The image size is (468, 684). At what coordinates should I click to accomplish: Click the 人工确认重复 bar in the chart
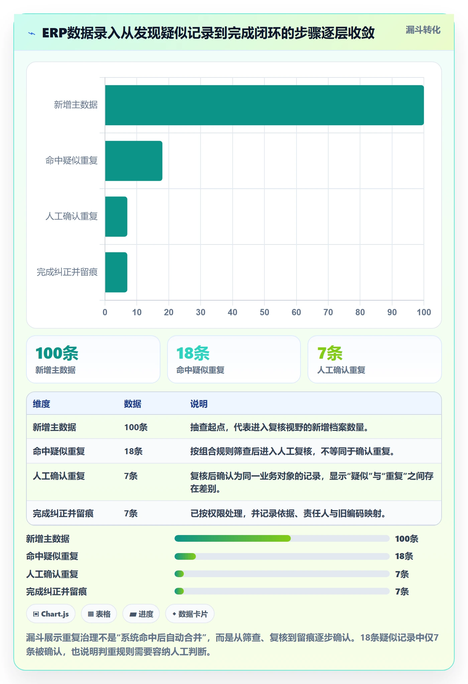coord(116,216)
